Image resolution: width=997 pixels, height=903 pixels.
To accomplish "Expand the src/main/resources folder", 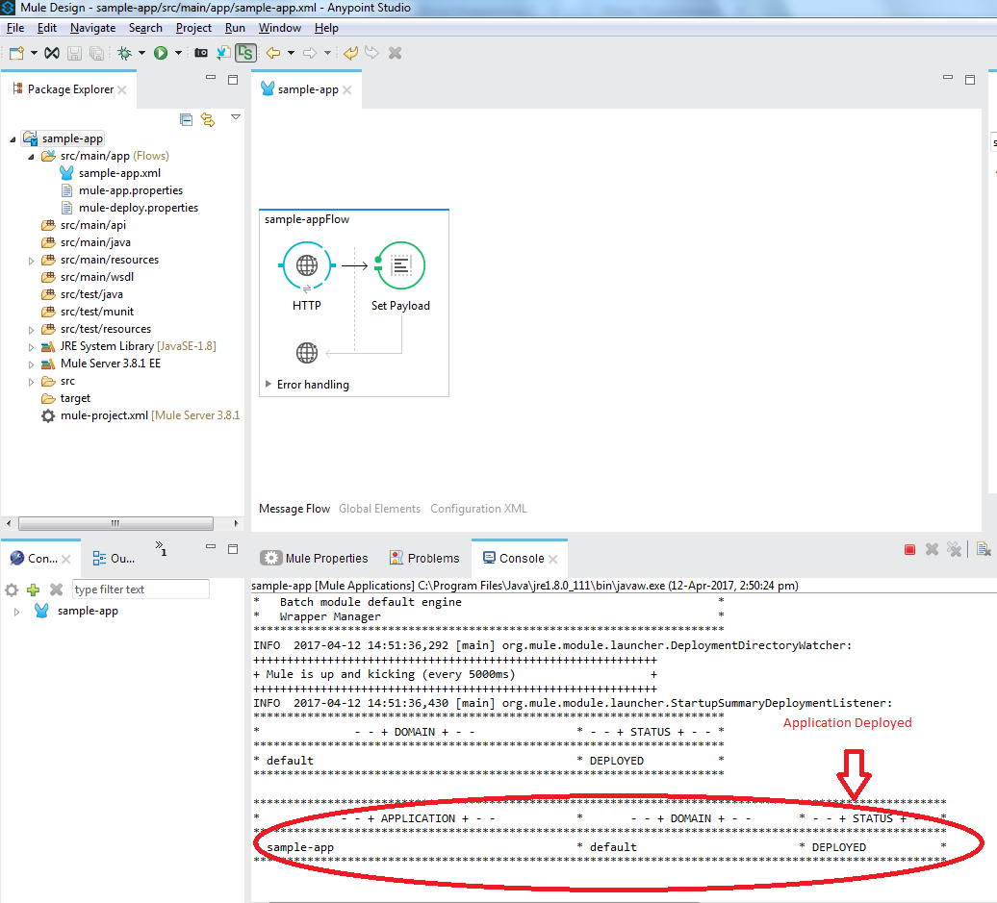I will coord(31,259).
